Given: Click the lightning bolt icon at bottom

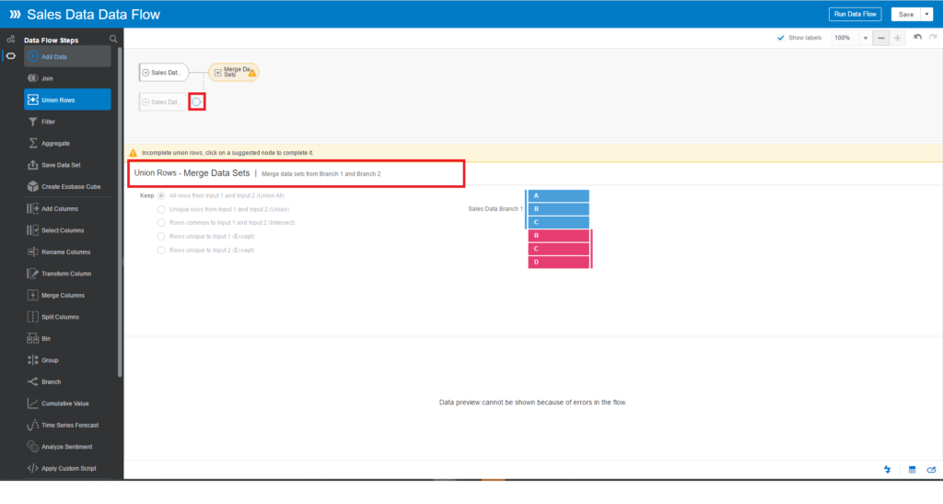Looking at the screenshot, I should (888, 470).
